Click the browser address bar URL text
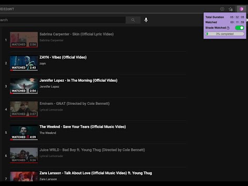 tap(7, 9)
